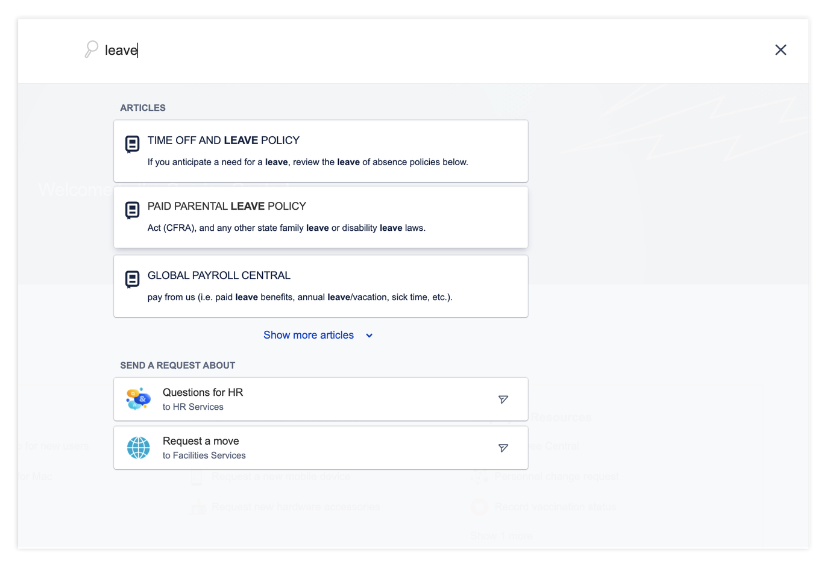Close the search overlay with X
This screenshot has height=567, width=827.
pos(781,50)
